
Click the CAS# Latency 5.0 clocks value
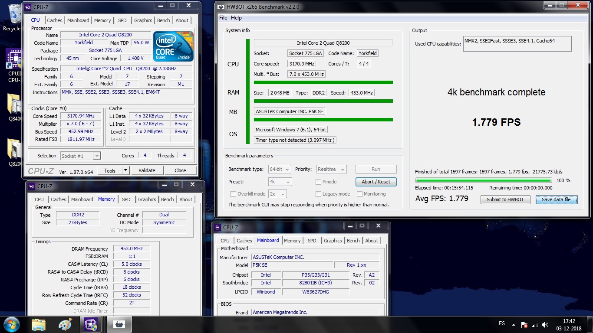coord(132,264)
